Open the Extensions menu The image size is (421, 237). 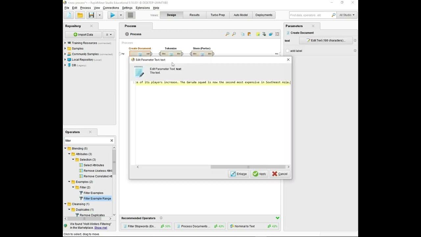coord(143,8)
